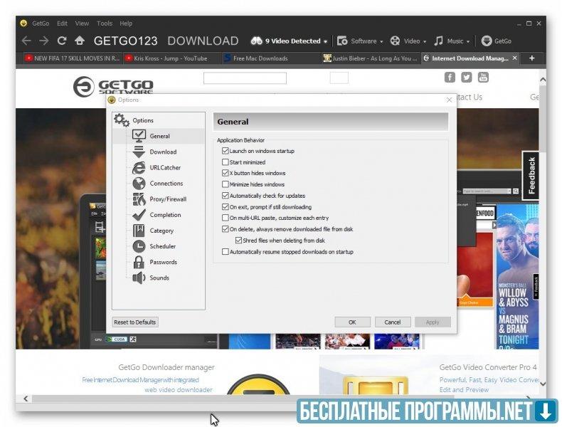Select the URLCatcher browser icon
The image size is (562, 427).
tap(139, 167)
